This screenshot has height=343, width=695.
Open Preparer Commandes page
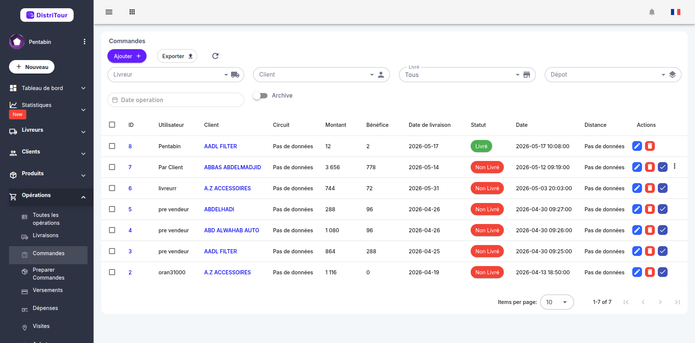[x=48, y=274]
